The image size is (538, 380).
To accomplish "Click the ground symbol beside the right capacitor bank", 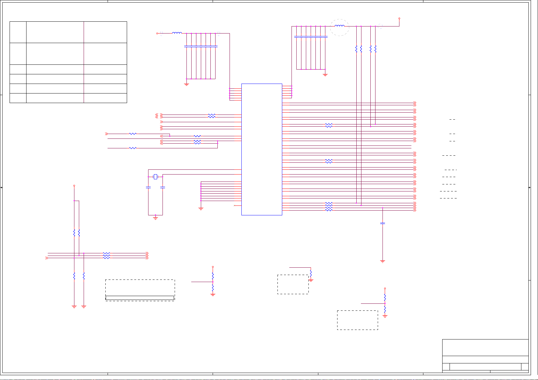I will point(325,75).
